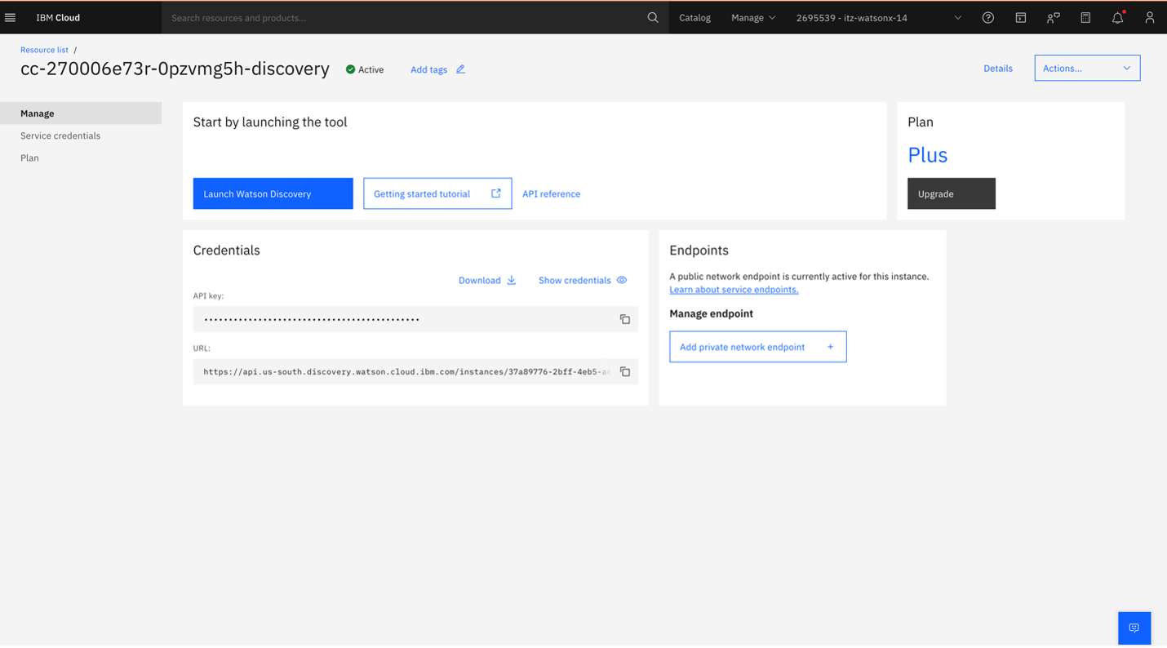Open the user profile icon
Viewport: 1167px width, 648px height.
(1149, 17)
